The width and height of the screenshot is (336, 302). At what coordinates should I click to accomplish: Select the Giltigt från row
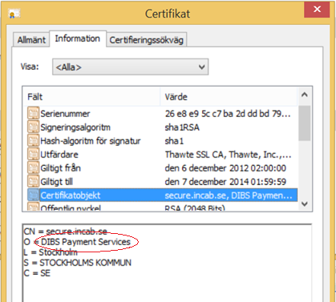tap(162, 168)
